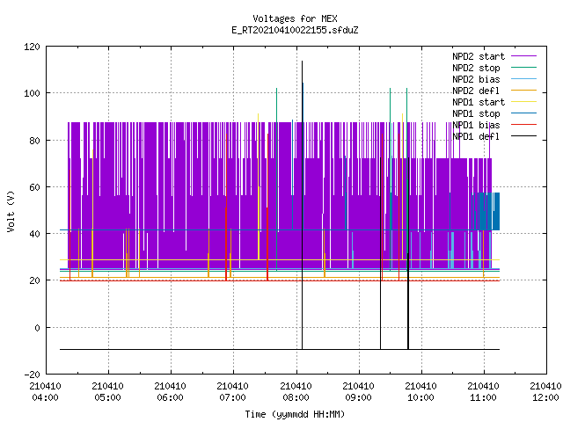Select the filename E_RT20210410022155.sfduZ subtitle
This screenshot has height=422, width=563.
295,30
